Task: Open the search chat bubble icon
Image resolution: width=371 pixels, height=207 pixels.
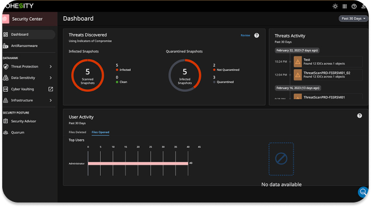Action: [x=363, y=192]
